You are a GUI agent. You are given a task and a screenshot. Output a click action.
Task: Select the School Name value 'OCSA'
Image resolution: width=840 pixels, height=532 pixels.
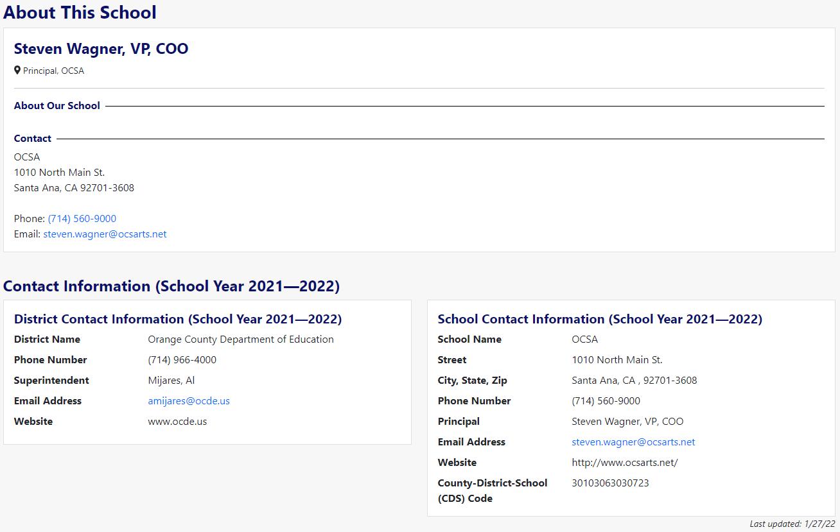tap(585, 339)
